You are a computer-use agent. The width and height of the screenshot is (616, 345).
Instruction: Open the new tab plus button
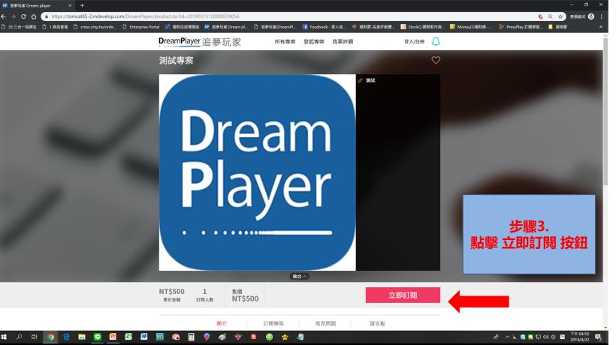[82, 5]
